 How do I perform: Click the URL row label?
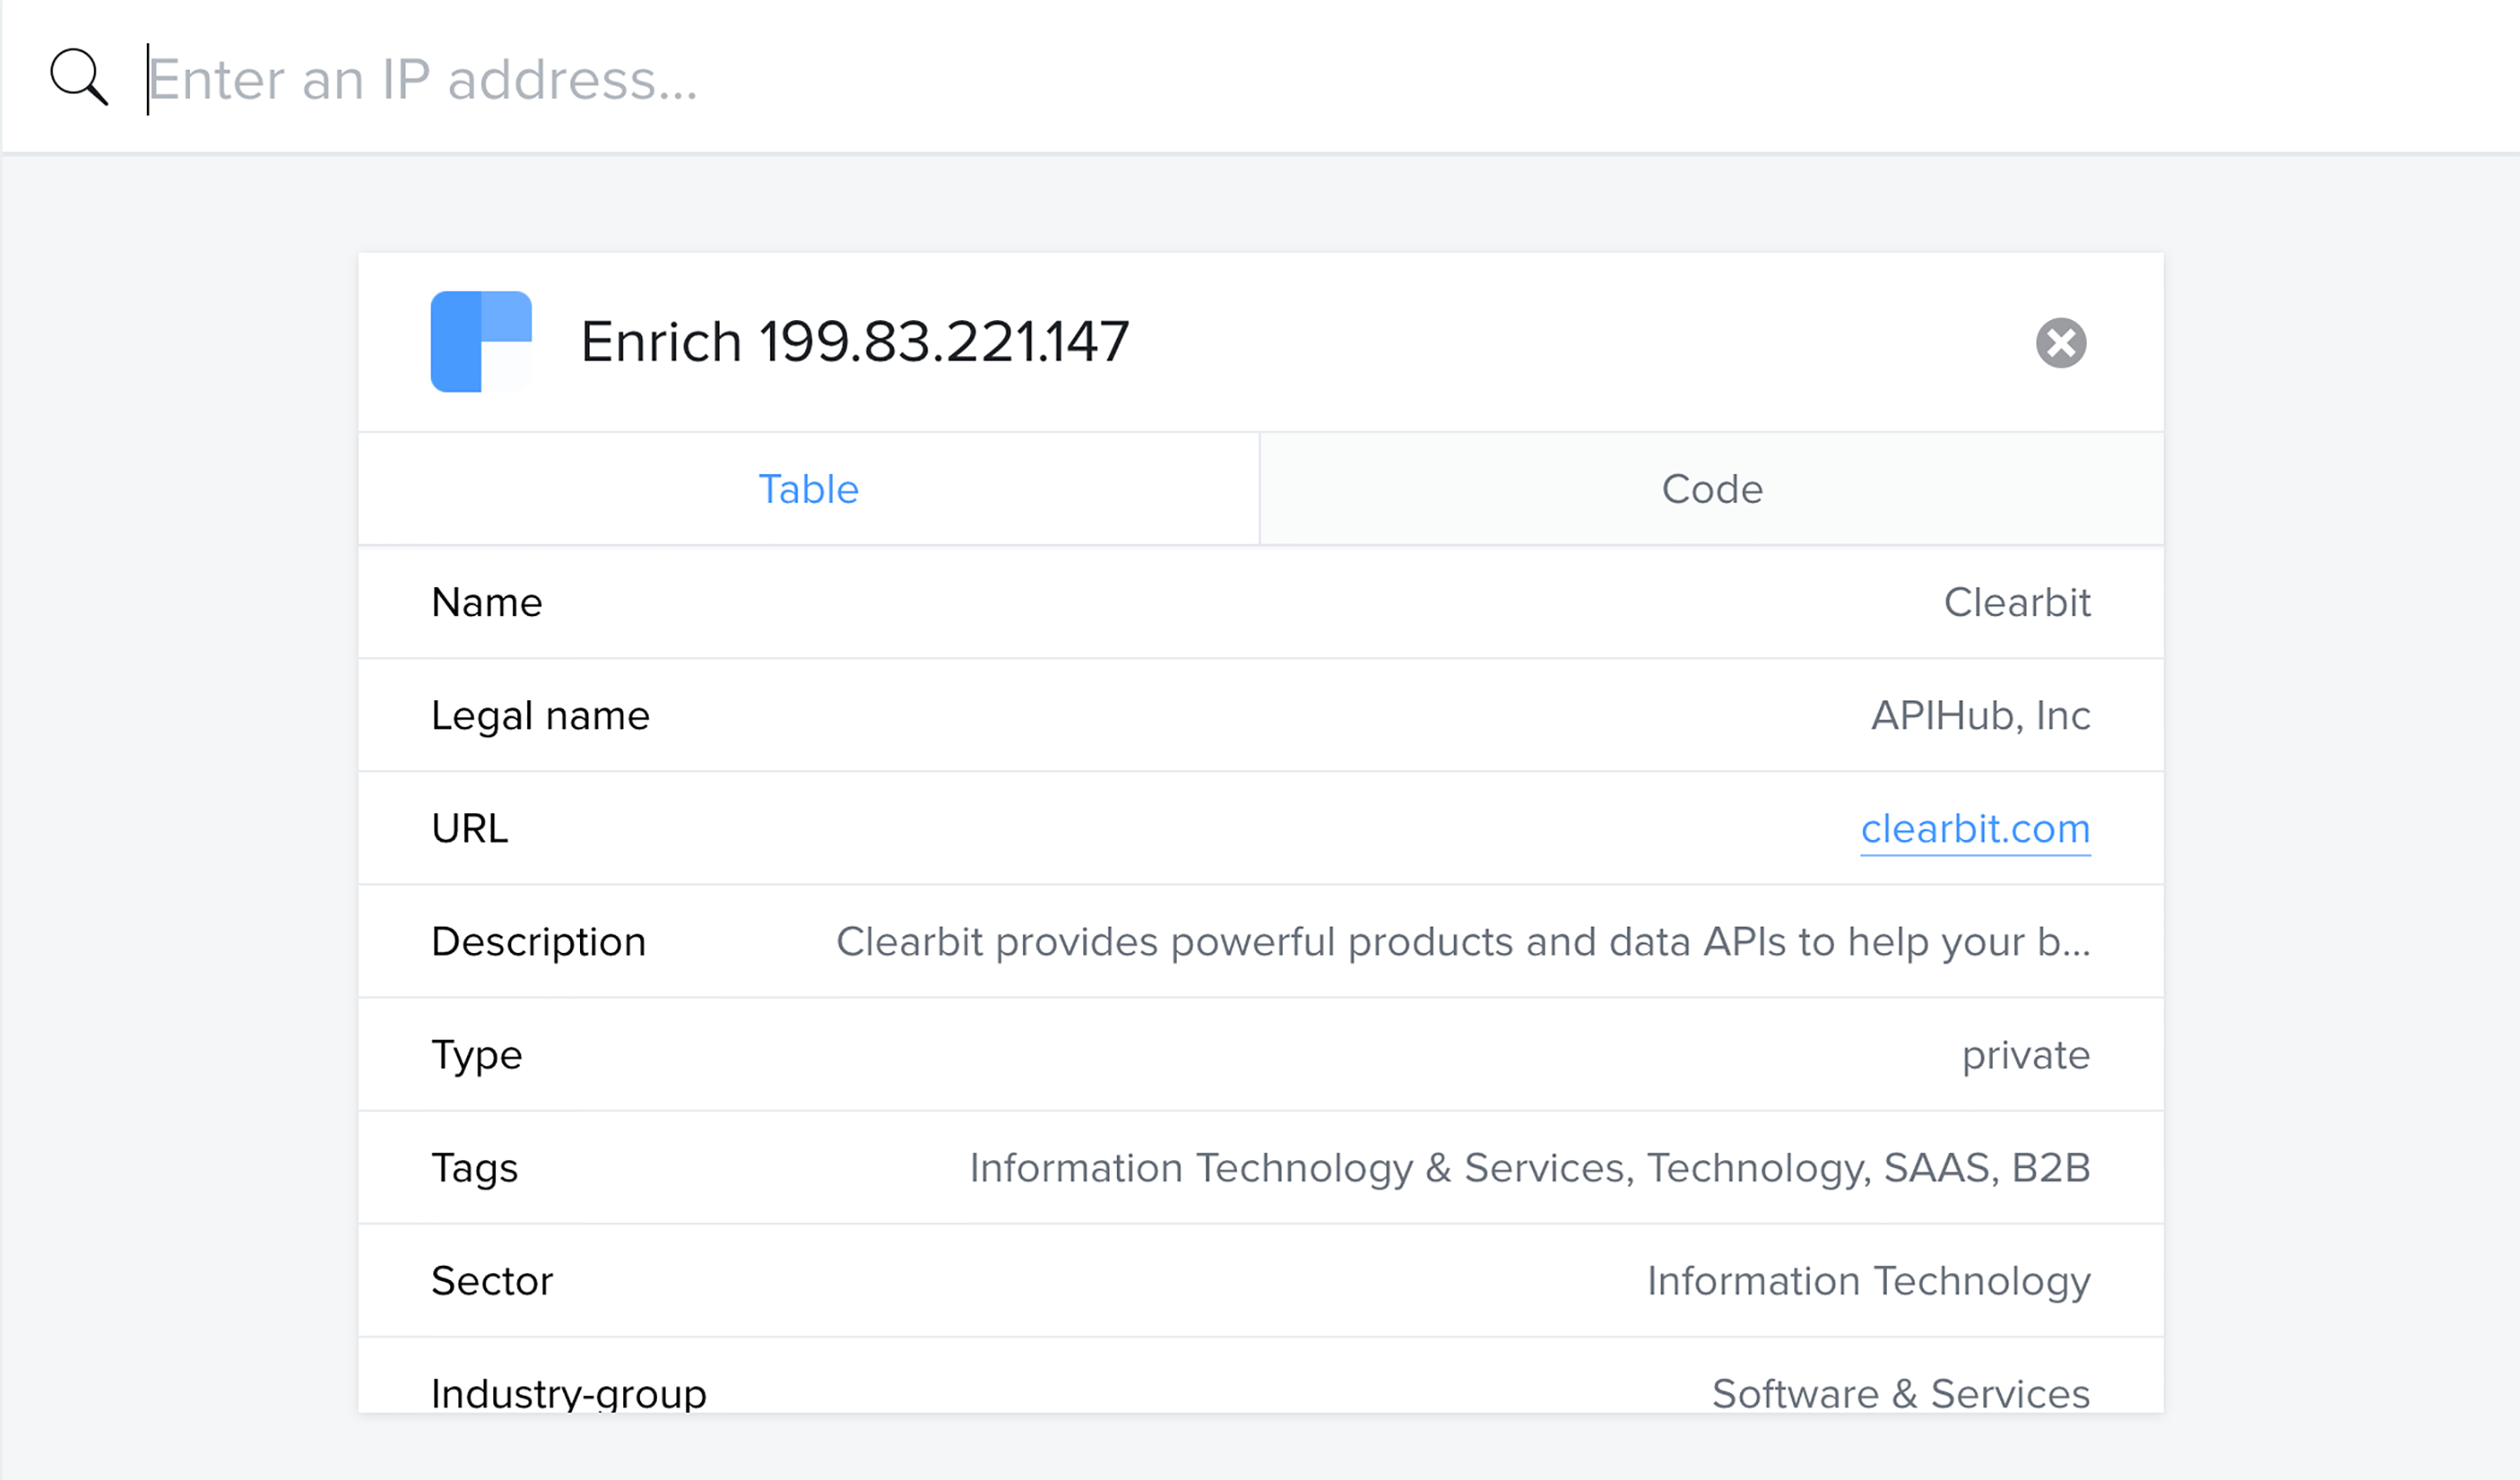(470, 829)
